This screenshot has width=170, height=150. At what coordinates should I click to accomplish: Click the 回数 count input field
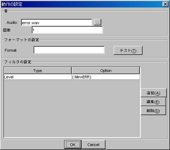[67, 30]
